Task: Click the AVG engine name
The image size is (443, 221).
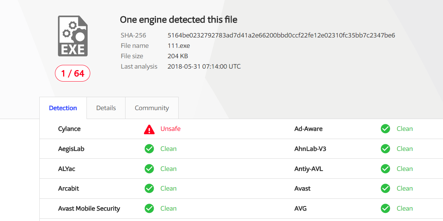Action: (x=300, y=209)
